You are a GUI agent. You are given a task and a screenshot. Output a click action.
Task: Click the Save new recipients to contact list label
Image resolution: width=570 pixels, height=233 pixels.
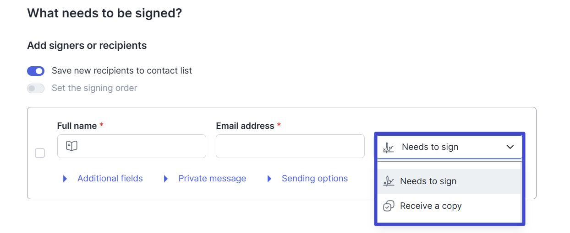click(122, 71)
